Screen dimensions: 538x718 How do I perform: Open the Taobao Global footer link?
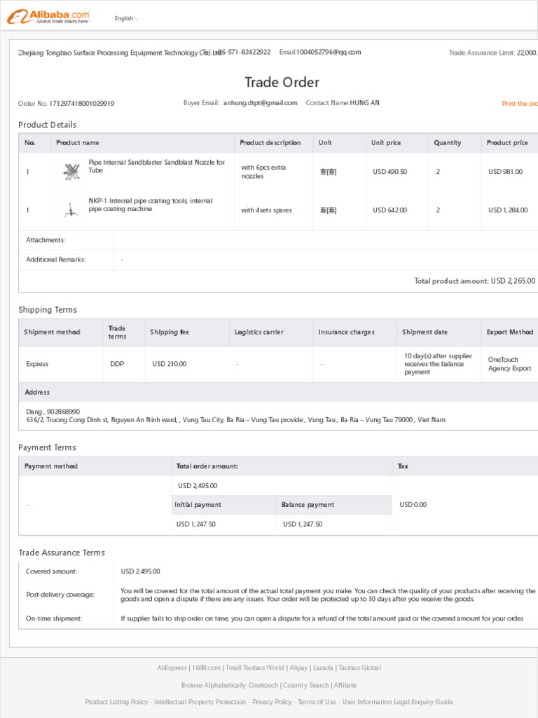pyautogui.click(x=359, y=668)
